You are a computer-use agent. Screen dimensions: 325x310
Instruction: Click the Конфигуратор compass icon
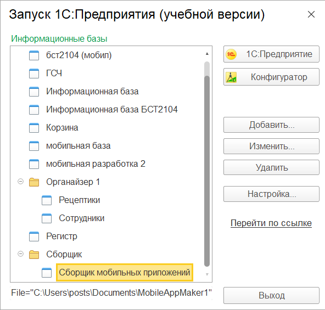pyautogui.click(x=231, y=77)
